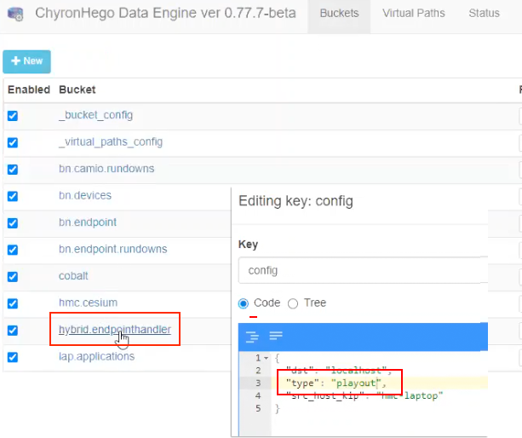
Task: Click the Editing key: config heading
Action: [295, 201]
